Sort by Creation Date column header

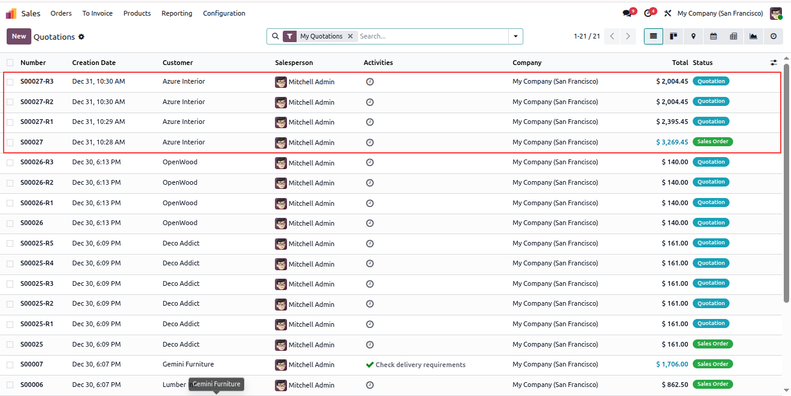pyautogui.click(x=94, y=63)
